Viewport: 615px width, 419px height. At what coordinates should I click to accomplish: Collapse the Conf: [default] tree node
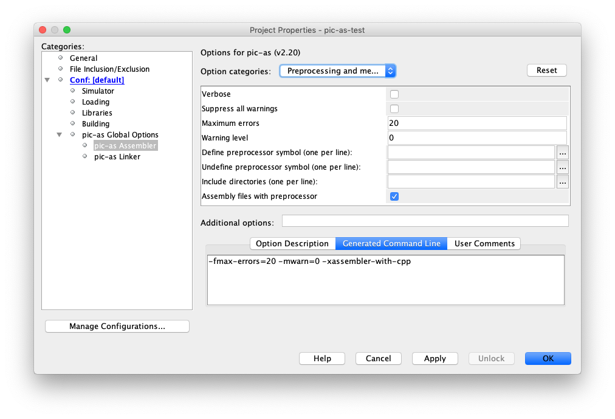(x=47, y=80)
